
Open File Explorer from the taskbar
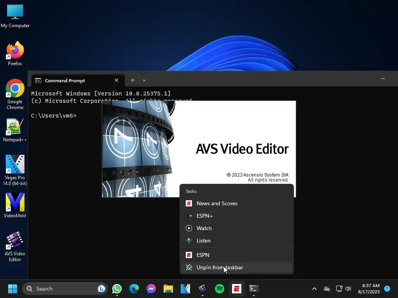coord(168,289)
